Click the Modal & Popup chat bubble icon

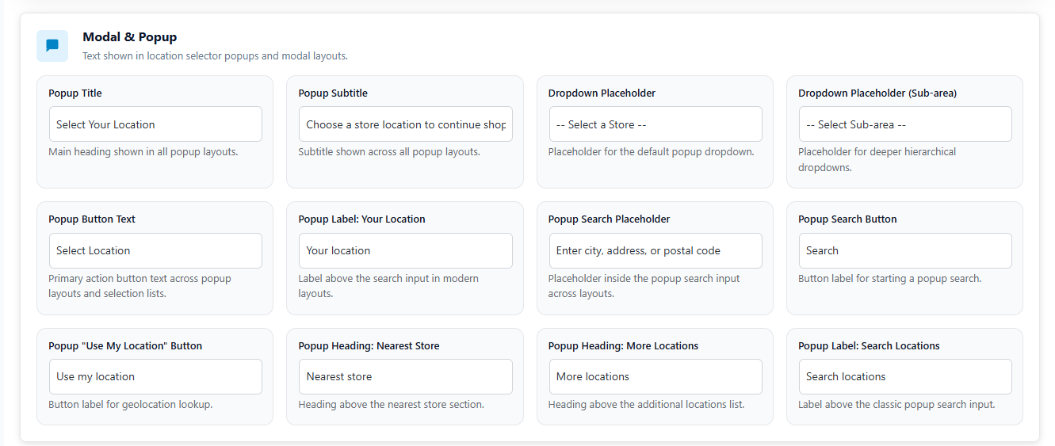pos(52,46)
